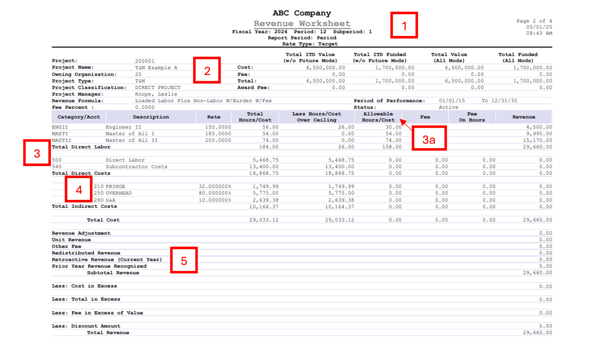Select annotation marker 2 near project details

coord(207,71)
